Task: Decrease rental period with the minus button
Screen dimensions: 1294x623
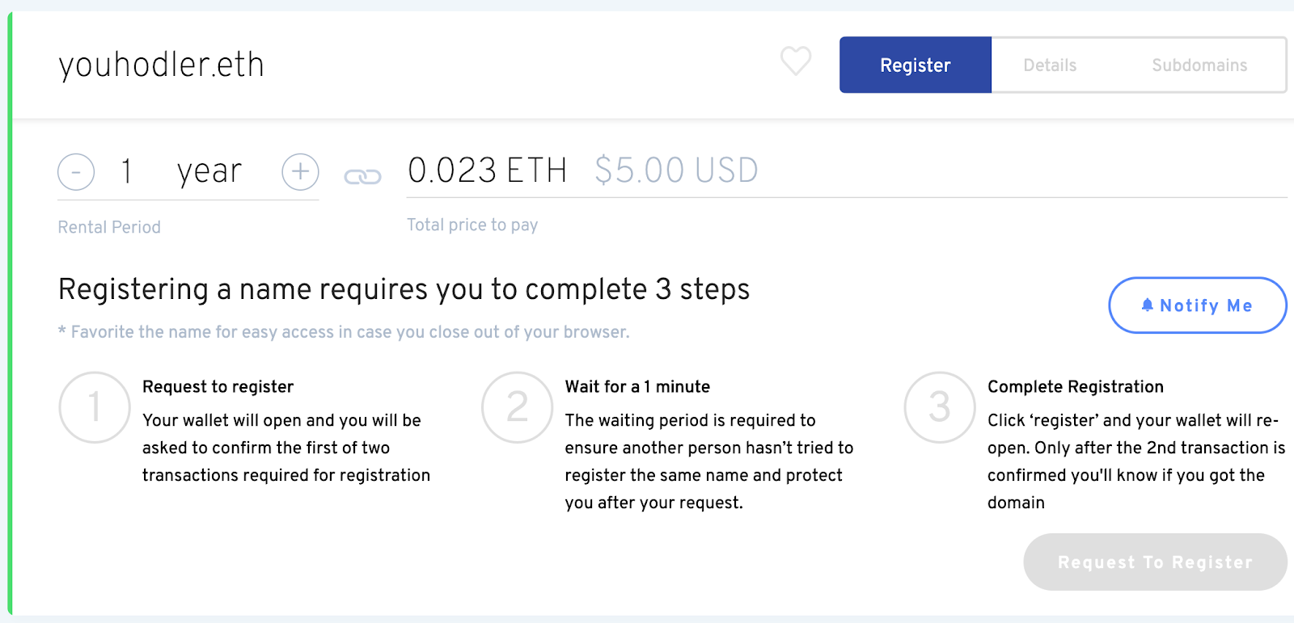Action: [x=76, y=171]
